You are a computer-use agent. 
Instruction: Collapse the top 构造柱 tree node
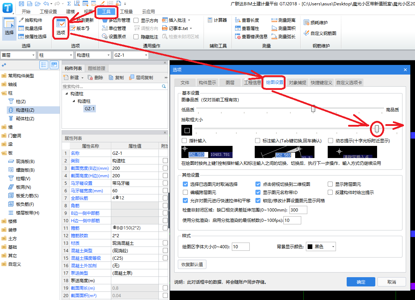(x=67, y=94)
